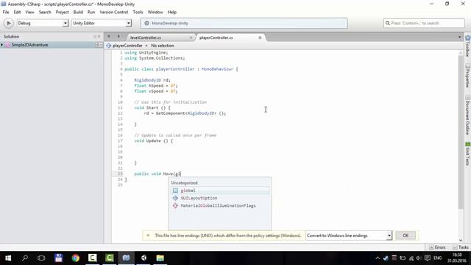Open Google Chrome from the taskbar
471x265 pixels.
pos(75,258)
